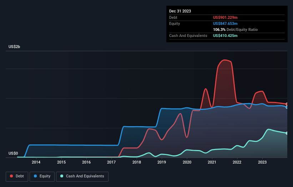
Task: Click the teal Cash endpoint marker
Action: (287, 133)
